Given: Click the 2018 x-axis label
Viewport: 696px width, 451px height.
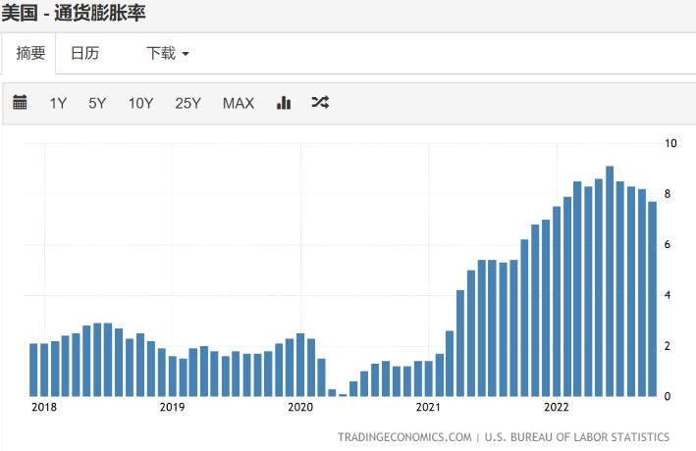Looking at the screenshot, I should click(44, 407).
